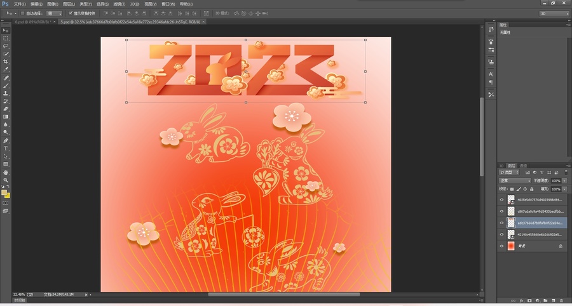The width and height of the screenshot is (572, 306).
Task: Add a layer mask from panel bottom
Action: pyautogui.click(x=529, y=301)
